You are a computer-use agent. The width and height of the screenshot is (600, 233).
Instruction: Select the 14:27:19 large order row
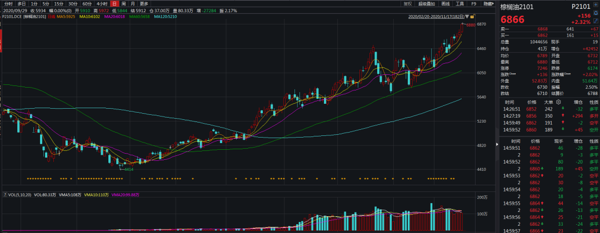(549, 116)
